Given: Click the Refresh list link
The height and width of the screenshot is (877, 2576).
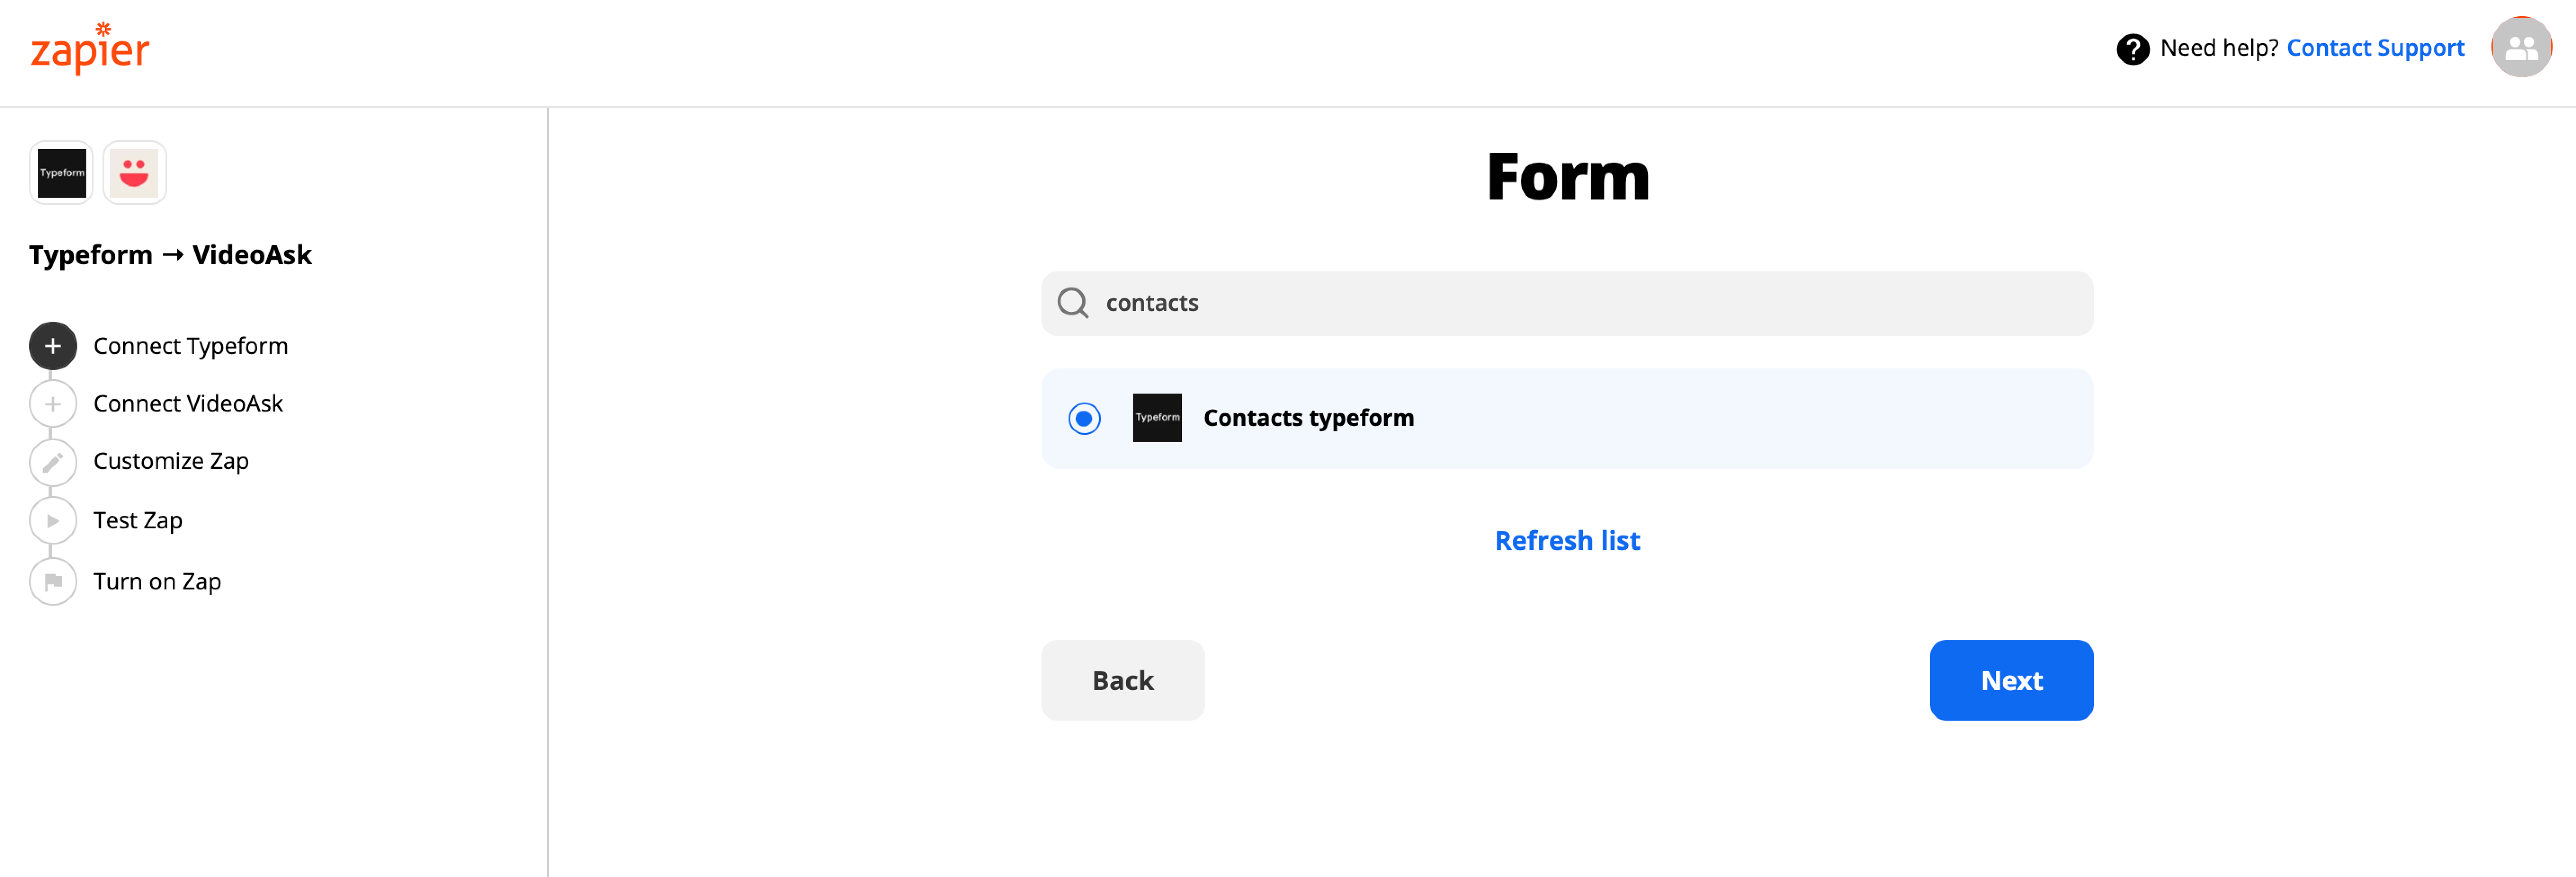Looking at the screenshot, I should [1567, 540].
